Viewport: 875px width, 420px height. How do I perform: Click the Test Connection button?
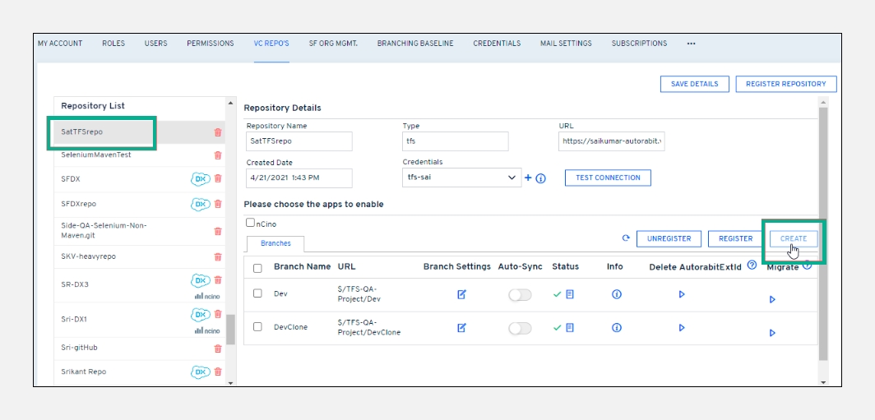(x=608, y=178)
